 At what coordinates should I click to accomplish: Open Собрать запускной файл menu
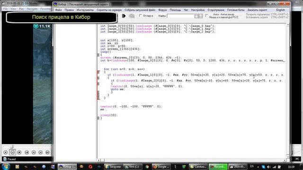140,10
